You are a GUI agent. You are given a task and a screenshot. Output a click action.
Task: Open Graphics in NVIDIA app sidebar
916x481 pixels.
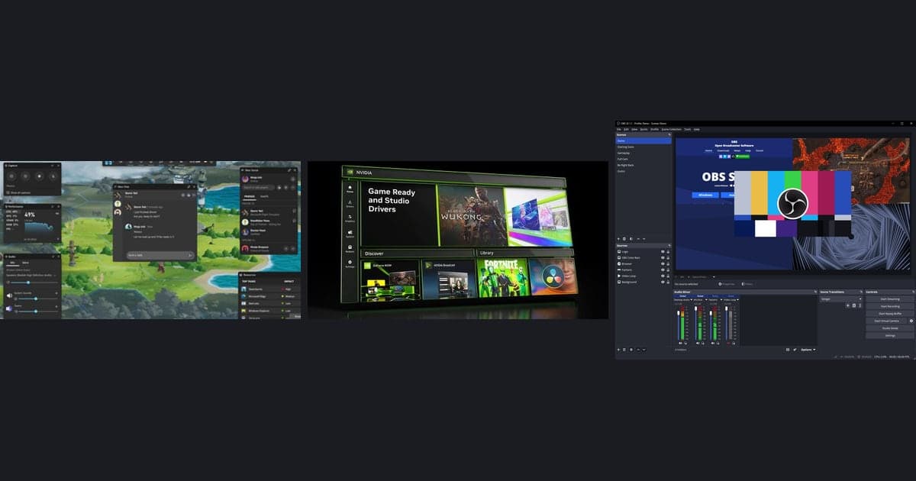[350, 218]
